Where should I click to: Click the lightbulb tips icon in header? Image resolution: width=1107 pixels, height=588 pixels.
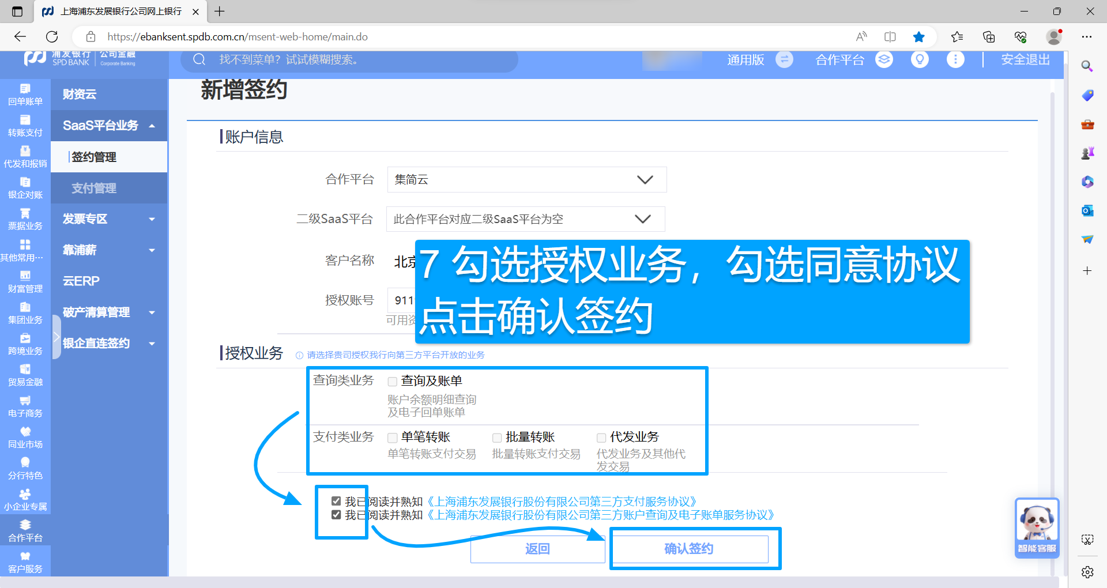point(920,59)
